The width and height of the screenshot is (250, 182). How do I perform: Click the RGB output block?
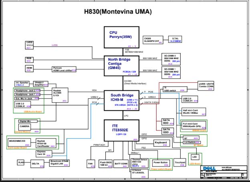tap(29, 60)
